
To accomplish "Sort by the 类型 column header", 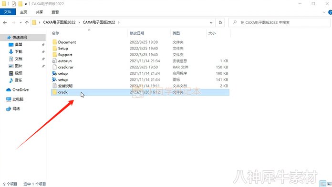I will [176, 33].
